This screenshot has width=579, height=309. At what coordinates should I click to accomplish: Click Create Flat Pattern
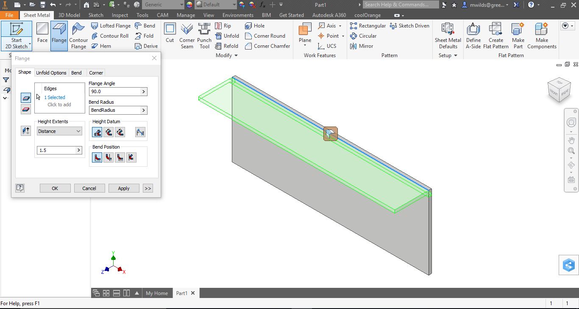point(496,36)
